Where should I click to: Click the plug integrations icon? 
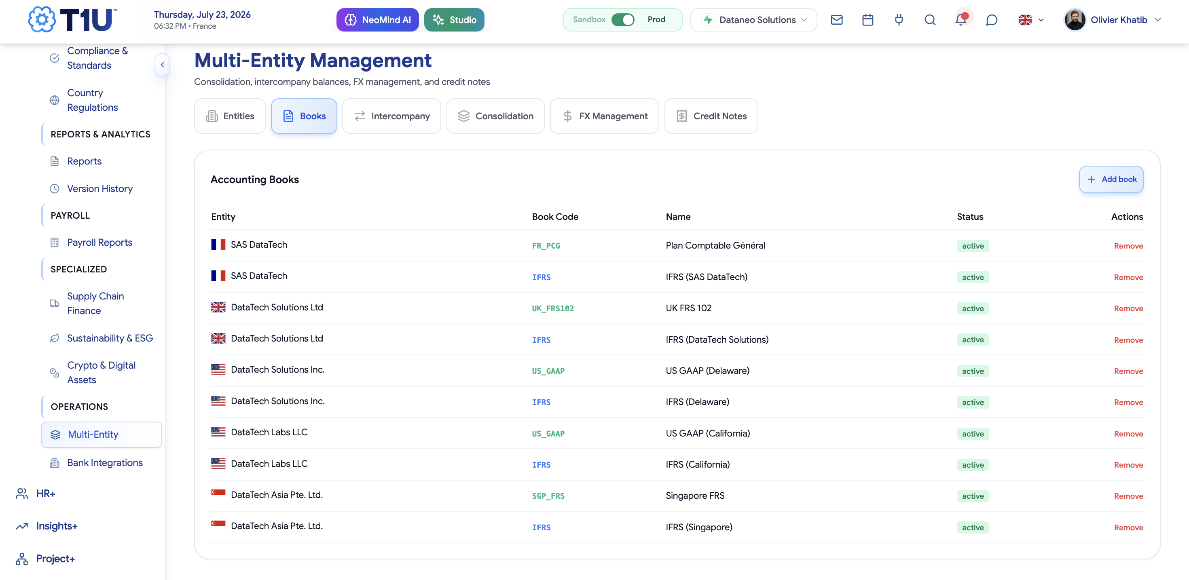898,20
